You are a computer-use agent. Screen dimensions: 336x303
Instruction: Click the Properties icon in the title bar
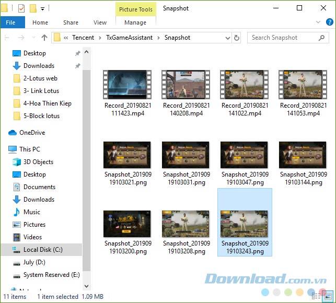(21, 8)
